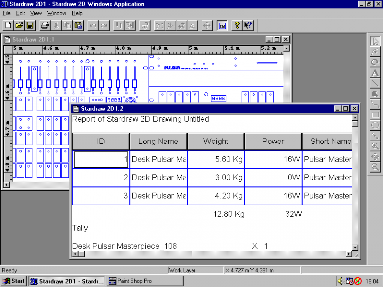383x287 pixels.
Task: Select the Text tool in the right toolbox
Action: pos(375,73)
